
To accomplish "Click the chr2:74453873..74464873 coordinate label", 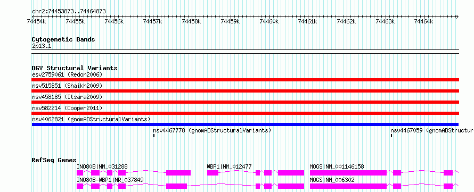I will [69, 12].
